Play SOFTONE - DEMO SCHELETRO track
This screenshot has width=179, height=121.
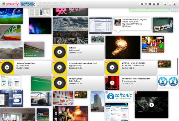coord(112,68)
